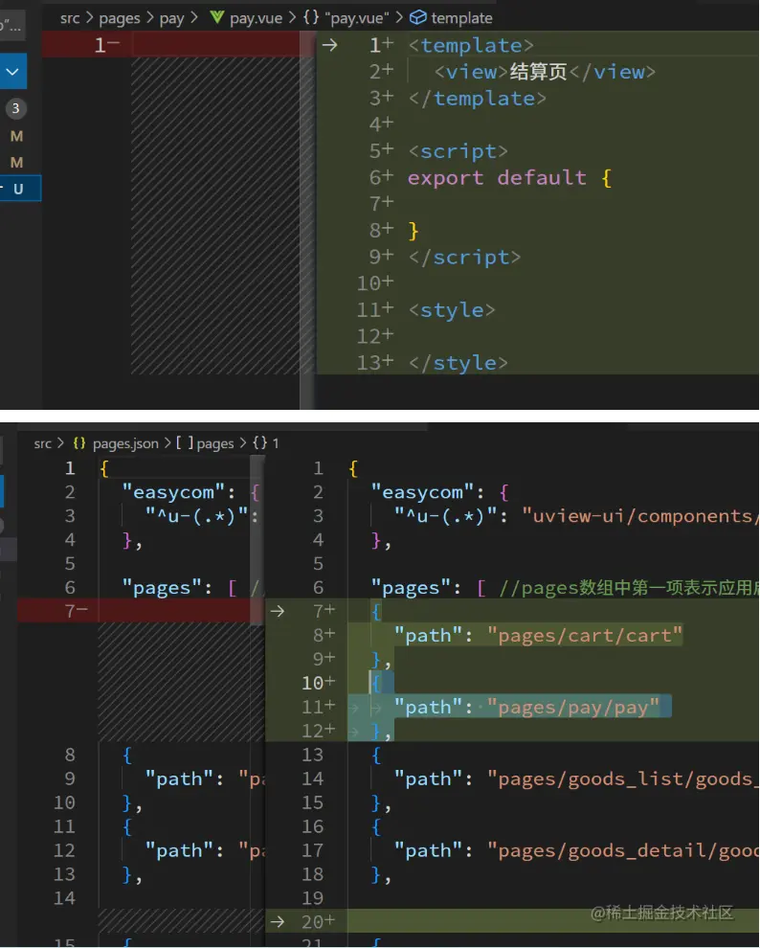760x948 pixels.
Task: Open the pages array breadcrumb
Action: [x=215, y=443]
